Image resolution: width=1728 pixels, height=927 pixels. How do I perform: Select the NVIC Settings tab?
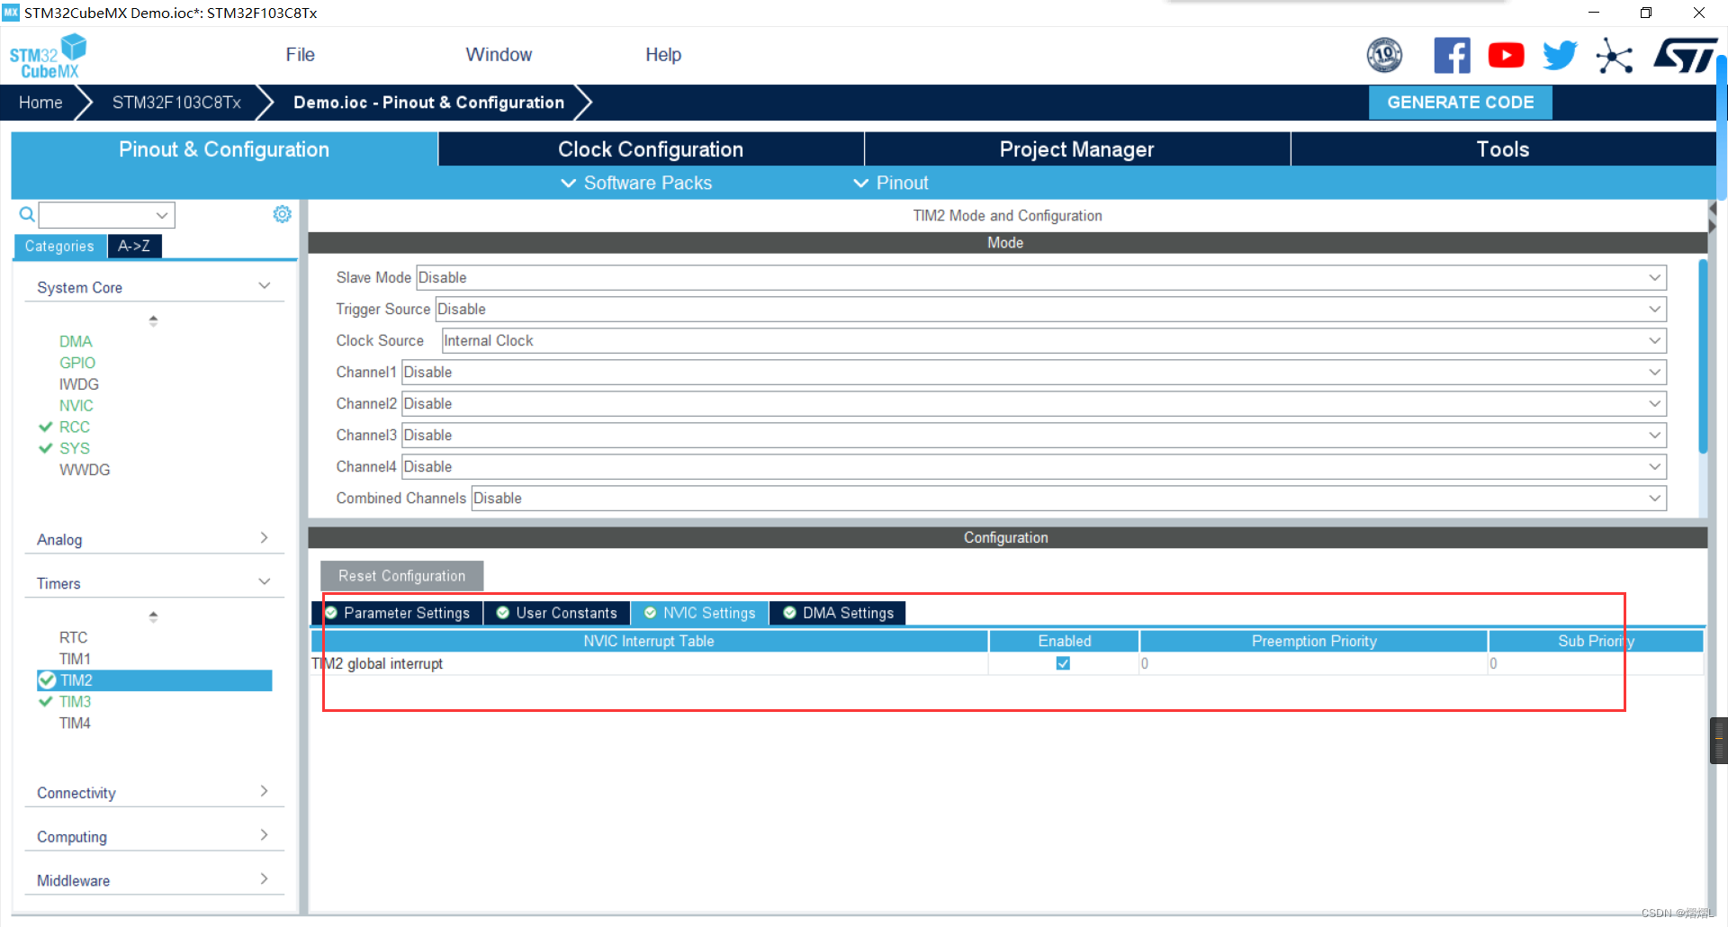click(x=700, y=613)
